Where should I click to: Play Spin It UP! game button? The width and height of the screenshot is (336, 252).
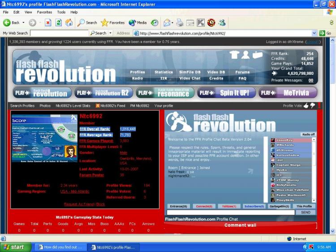pyautogui.click(x=226, y=93)
